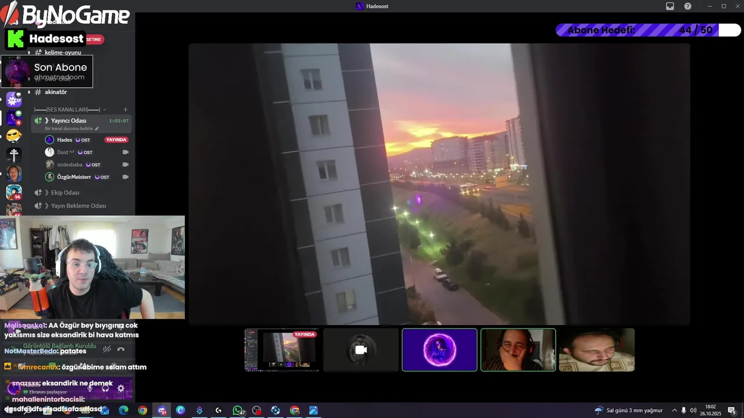Open the volume speaker icon in the system tray
The height and width of the screenshot is (418, 744).
tap(693, 410)
